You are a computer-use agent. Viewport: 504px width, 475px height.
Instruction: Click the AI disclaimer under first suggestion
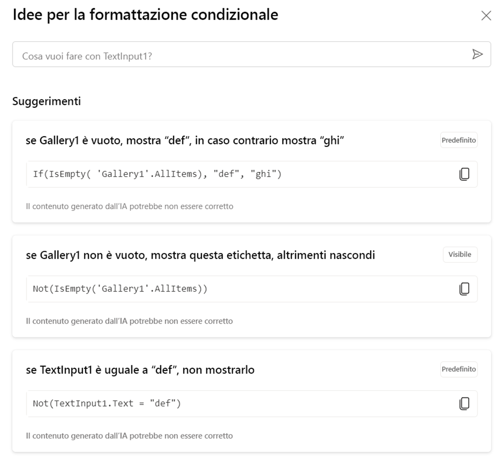tap(129, 206)
